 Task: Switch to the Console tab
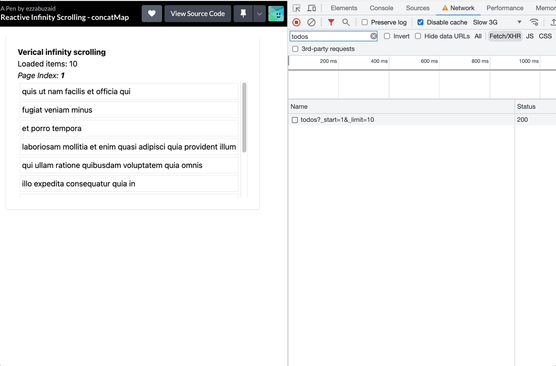click(381, 8)
